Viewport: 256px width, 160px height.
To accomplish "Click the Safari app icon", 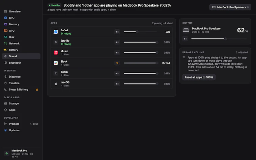I will point(56,32).
